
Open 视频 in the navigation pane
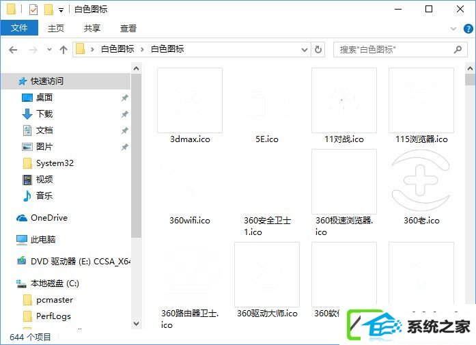point(44,180)
